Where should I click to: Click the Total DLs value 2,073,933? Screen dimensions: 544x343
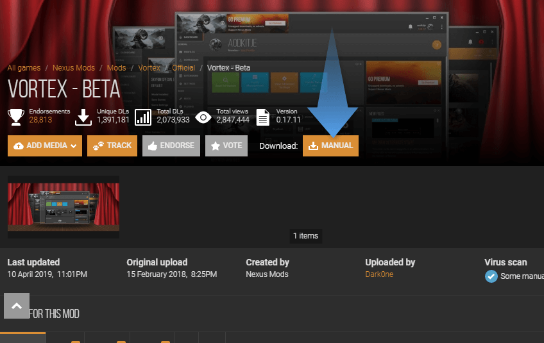(173, 120)
